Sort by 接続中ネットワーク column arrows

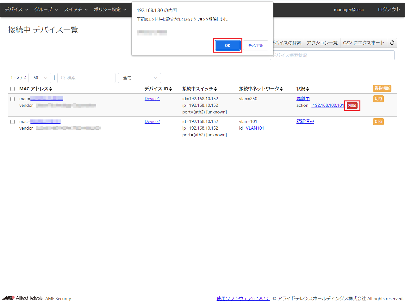[x=281, y=89]
